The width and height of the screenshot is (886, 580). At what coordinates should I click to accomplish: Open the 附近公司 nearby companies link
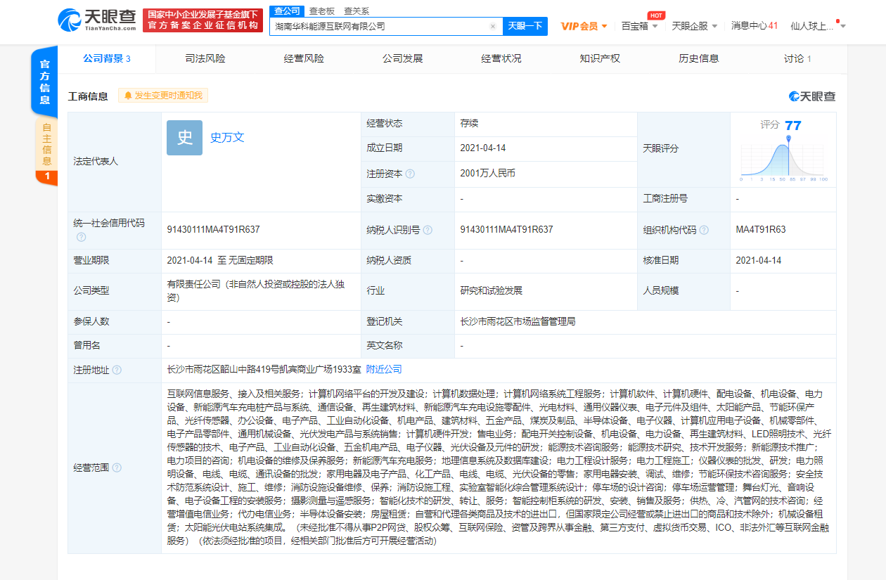point(384,369)
